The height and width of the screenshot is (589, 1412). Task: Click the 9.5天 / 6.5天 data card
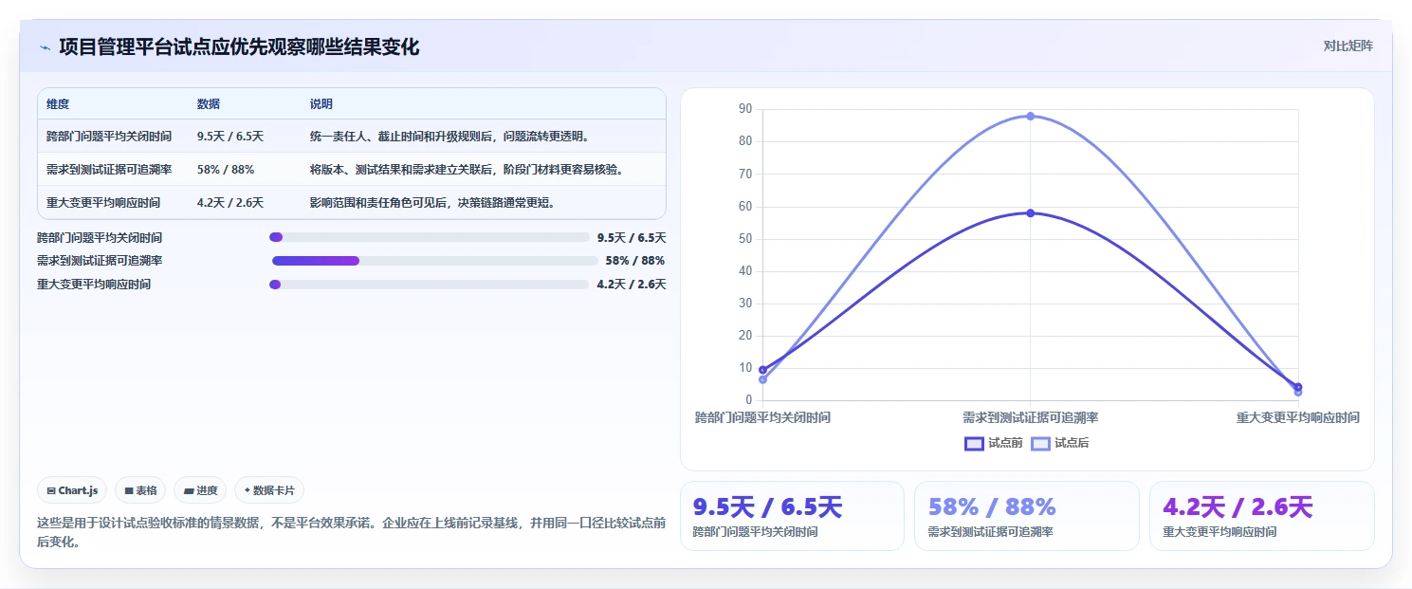pos(792,516)
